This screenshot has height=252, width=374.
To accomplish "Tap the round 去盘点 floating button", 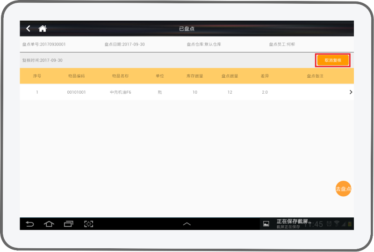I will click(343, 189).
